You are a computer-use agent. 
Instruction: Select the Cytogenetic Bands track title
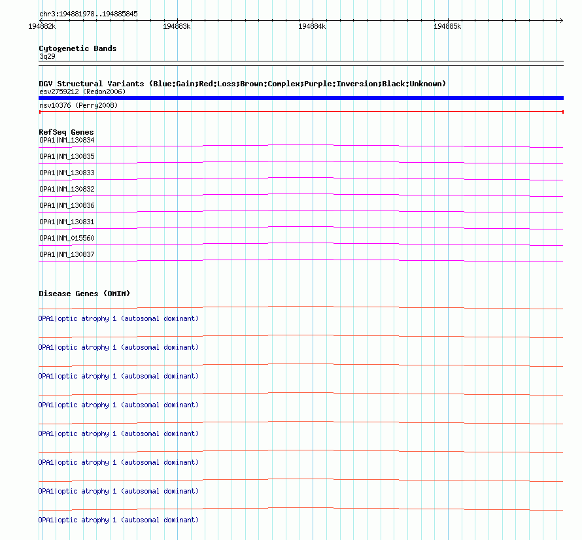[x=78, y=48]
